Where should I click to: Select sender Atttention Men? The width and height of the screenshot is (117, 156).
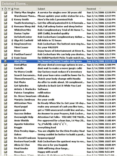[23, 103]
